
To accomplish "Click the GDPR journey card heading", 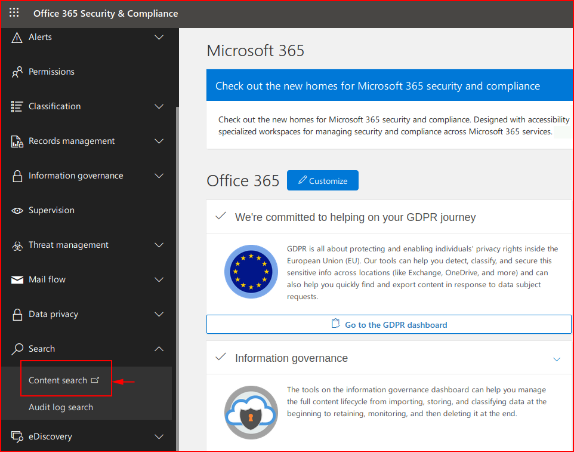I will pyautogui.click(x=355, y=217).
